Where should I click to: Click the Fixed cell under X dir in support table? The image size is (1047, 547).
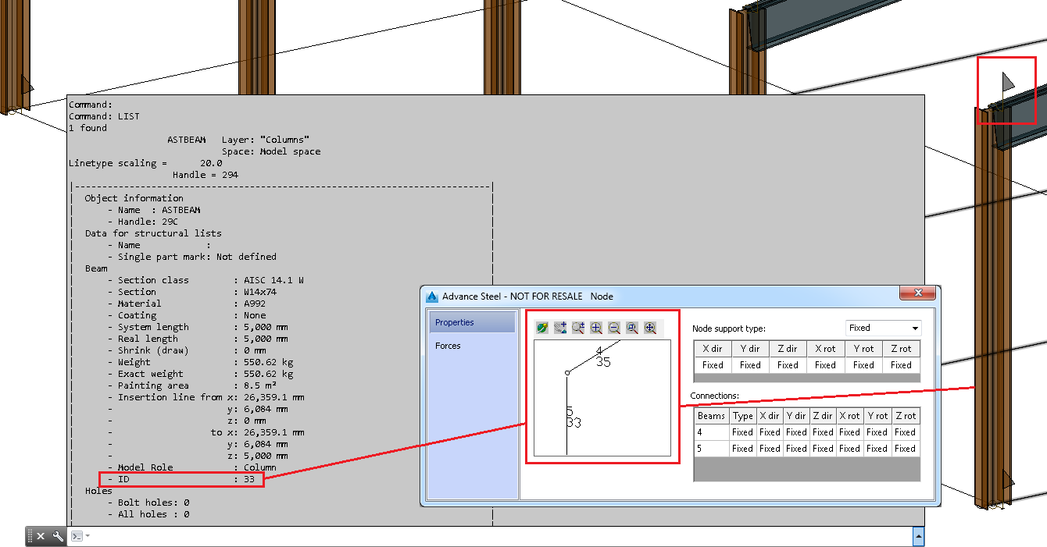[713, 365]
